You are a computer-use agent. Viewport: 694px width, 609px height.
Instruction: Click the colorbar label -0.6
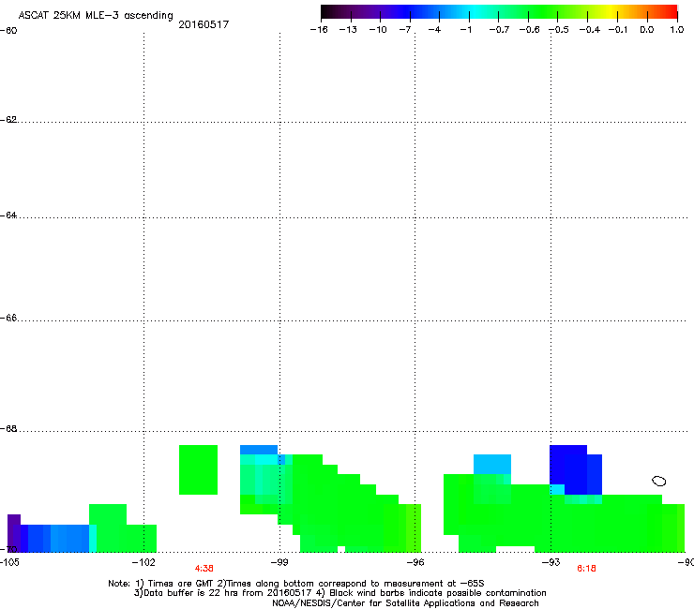[x=529, y=30]
